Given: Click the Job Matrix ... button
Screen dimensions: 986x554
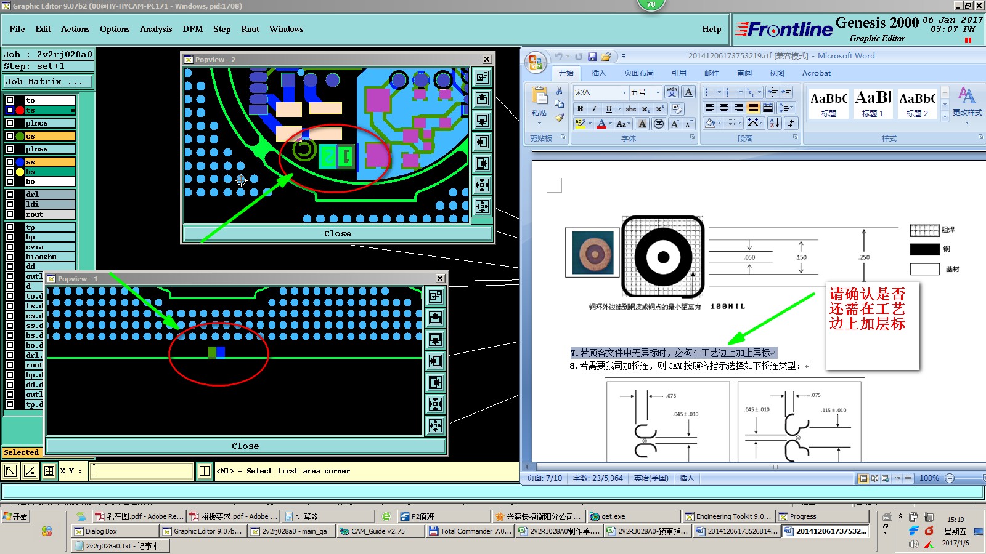Looking at the screenshot, I should point(48,81).
